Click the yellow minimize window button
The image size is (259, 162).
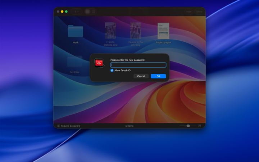click(62, 12)
